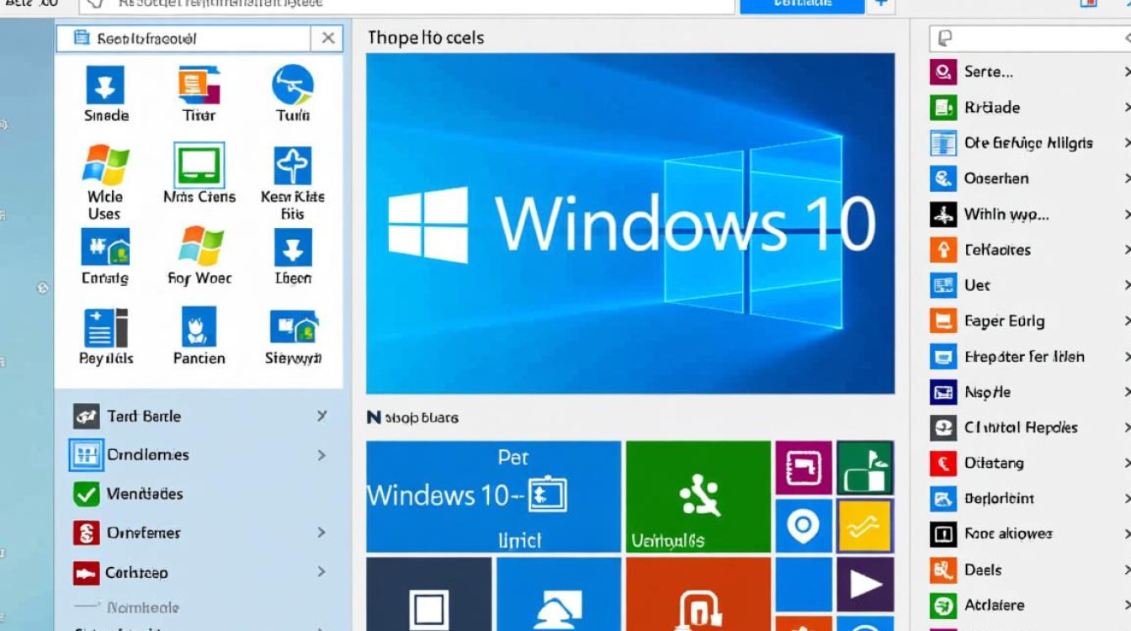Viewport: 1131px width, 631px height.
Task: Open the Pet Windows 10 tile
Action: click(493, 496)
